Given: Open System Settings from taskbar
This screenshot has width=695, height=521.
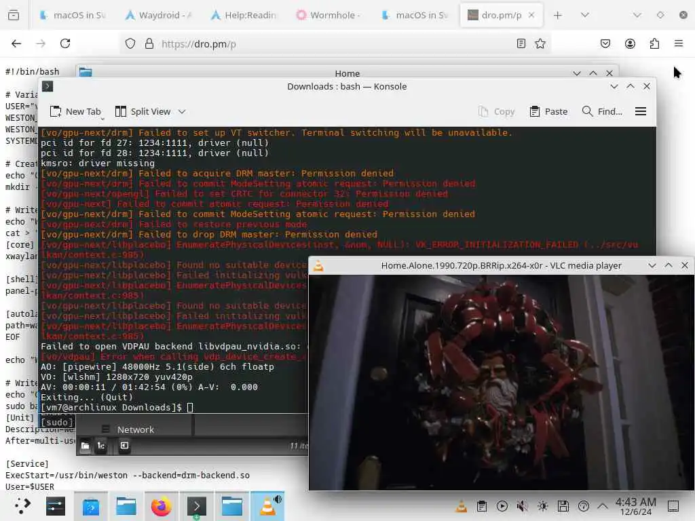Looking at the screenshot, I should pyautogui.click(x=56, y=506).
